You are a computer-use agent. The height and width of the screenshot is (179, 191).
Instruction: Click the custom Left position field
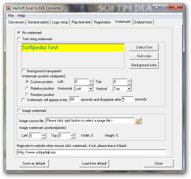tap(82, 82)
